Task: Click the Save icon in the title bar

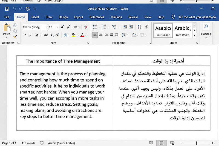Action: tap(7, 9)
